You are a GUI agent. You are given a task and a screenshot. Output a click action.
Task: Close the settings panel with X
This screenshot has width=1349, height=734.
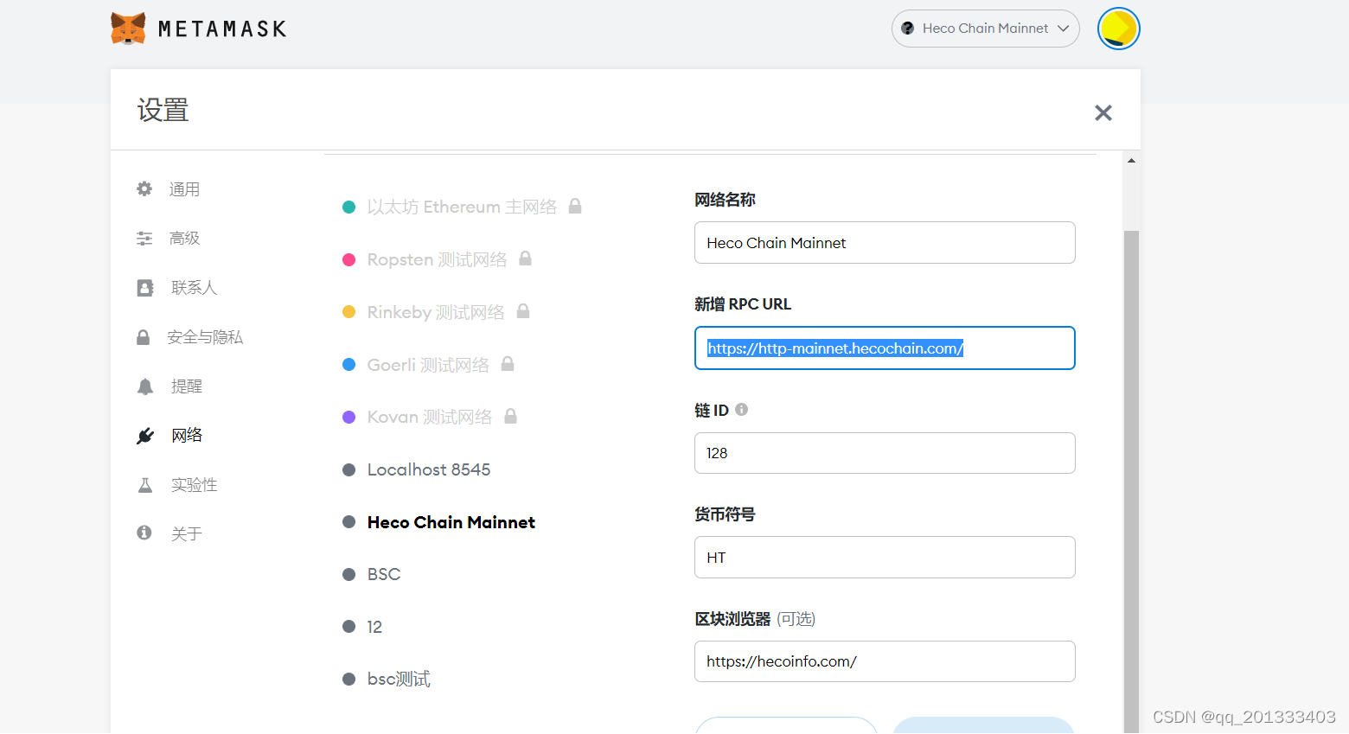pyautogui.click(x=1103, y=112)
